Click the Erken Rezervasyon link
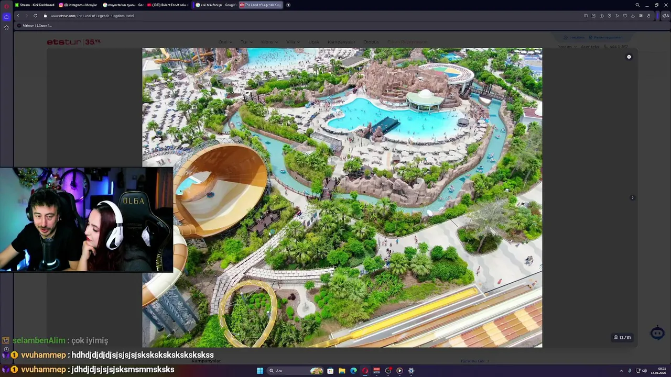671x377 pixels. click(x=407, y=42)
